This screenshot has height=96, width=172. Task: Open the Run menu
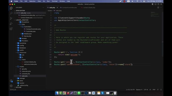[x=48, y=1]
